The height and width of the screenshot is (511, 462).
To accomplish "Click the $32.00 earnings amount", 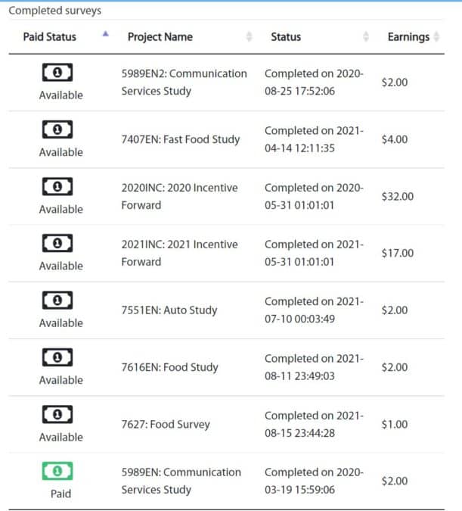I will [x=398, y=197].
